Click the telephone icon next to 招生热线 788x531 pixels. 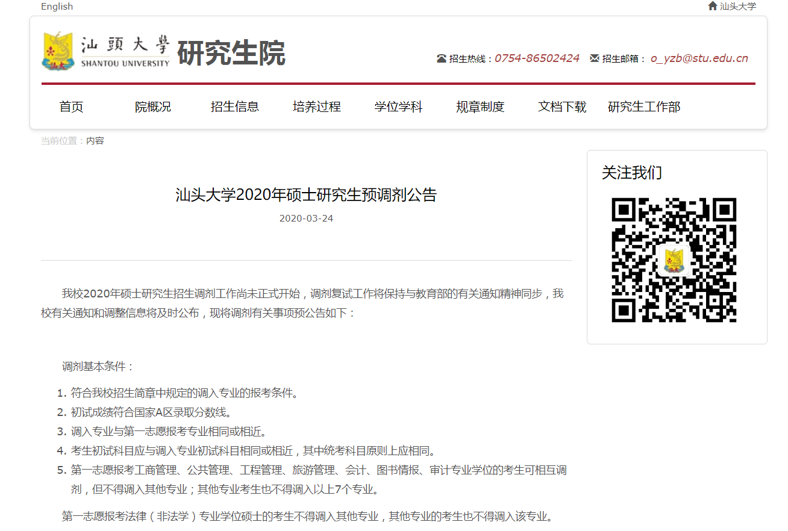[x=442, y=59]
